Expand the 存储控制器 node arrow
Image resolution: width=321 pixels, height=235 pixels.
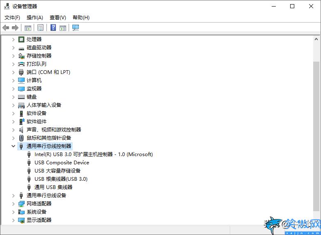pyautogui.click(x=13, y=56)
